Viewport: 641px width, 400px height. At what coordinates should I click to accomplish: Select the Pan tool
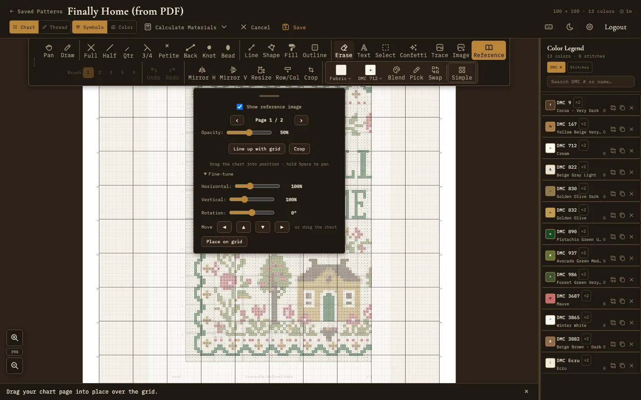tap(49, 51)
